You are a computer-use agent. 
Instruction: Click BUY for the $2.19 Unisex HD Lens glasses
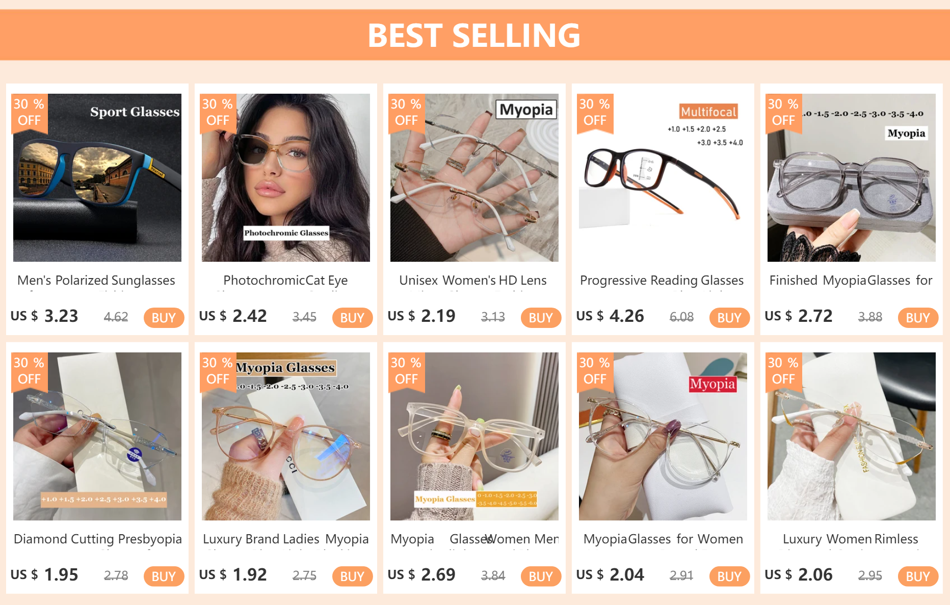[541, 318]
